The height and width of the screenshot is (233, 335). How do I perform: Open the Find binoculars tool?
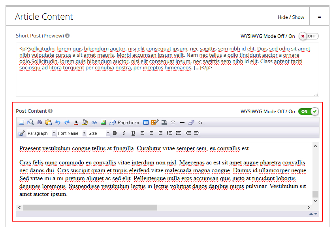pos(40,123)
